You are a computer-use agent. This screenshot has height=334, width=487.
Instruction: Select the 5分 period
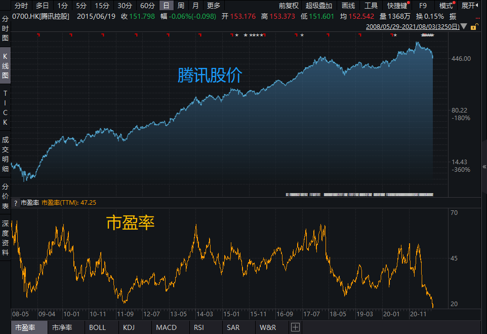(81, 6)
